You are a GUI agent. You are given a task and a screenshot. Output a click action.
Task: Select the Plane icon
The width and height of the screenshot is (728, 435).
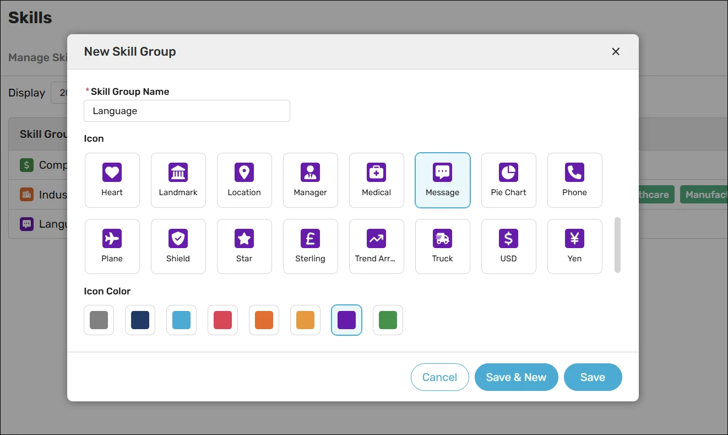(x=112, y=246)
